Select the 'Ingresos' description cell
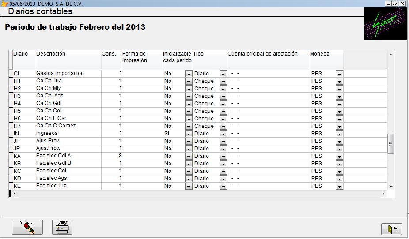 68,134
